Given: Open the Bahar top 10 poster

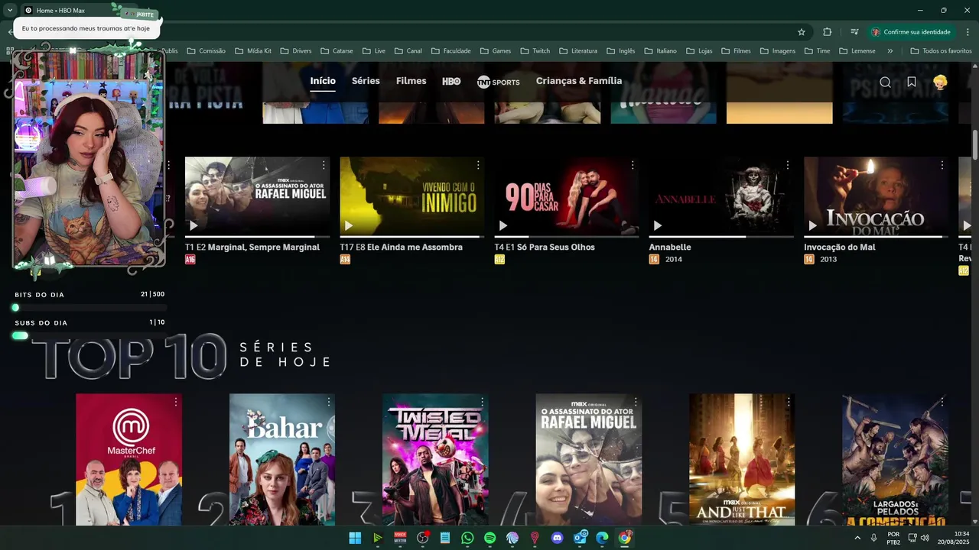Looking at the screenshot, I should (x=282, y=460).
